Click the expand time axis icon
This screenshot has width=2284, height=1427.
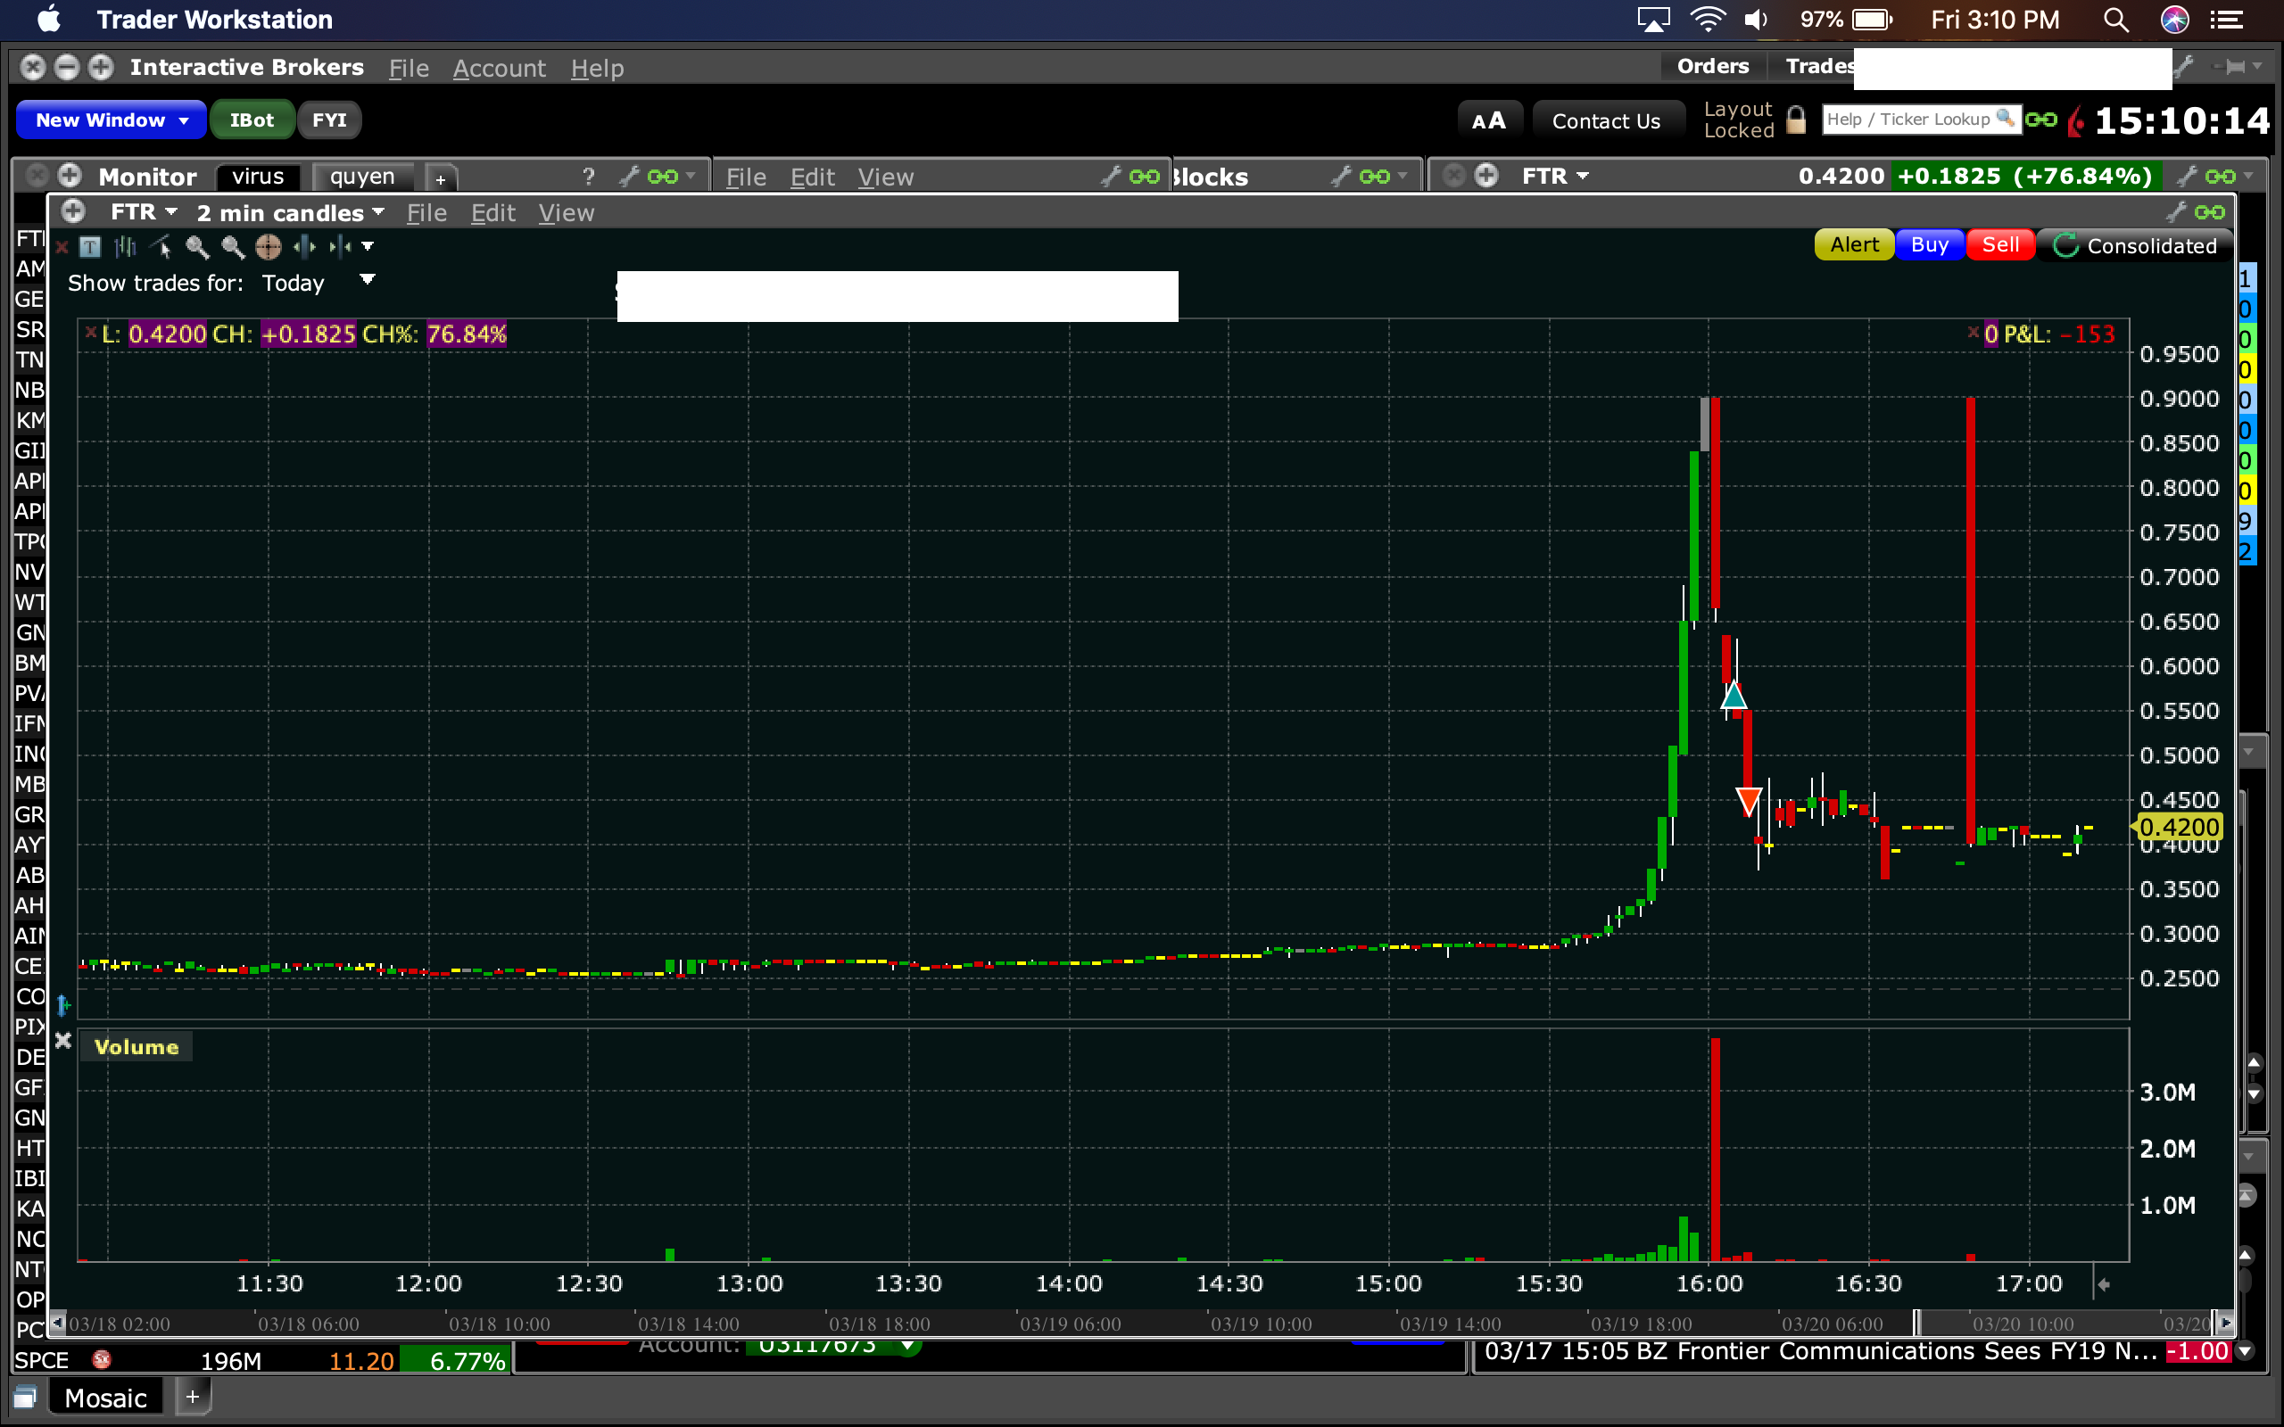[305, 247]
